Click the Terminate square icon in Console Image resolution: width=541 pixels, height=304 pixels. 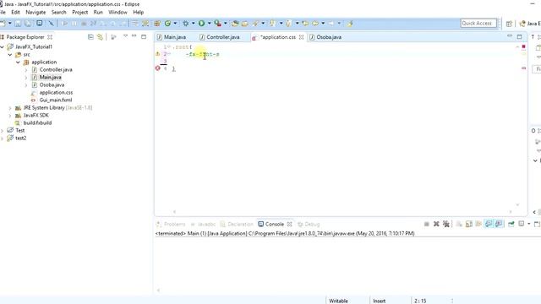tap(426, 224)
